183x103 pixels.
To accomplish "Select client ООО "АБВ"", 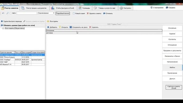I will click(7, 62).
